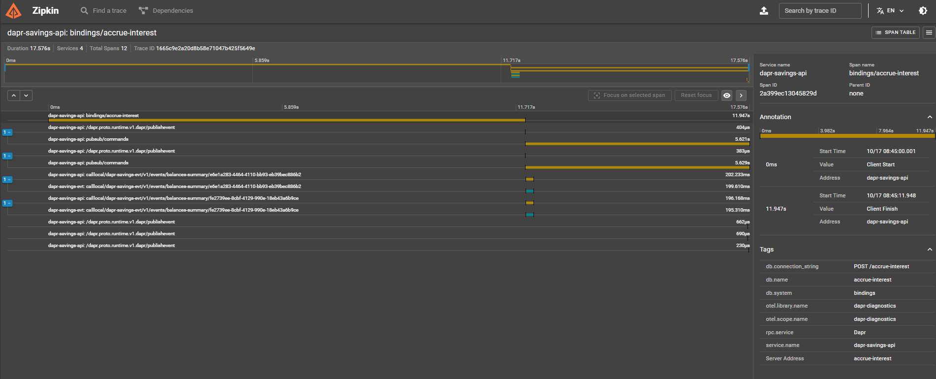
Task: Click the 11.947s root span timeline bar
Action: pos(286,120)
